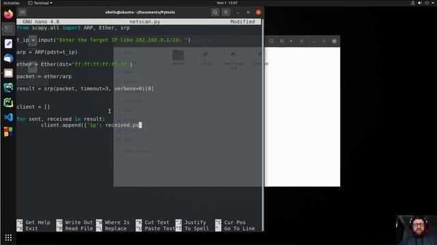The height and width of the screenshot is (245, 437).
Task: Open Thunderbird mail from the dock
Action: [x=8, y=59]
